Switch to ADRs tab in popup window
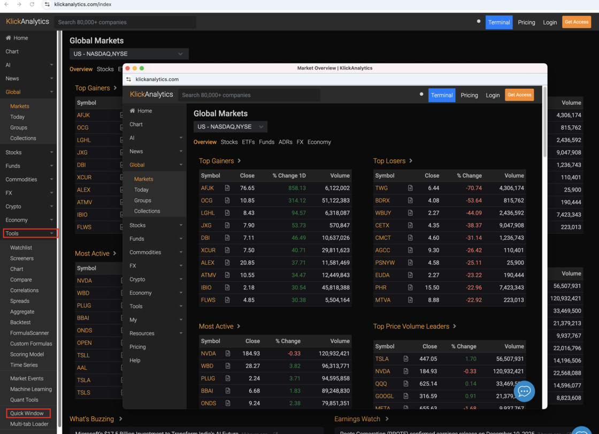Screen dimensions: 599x434 coord(286,142)
